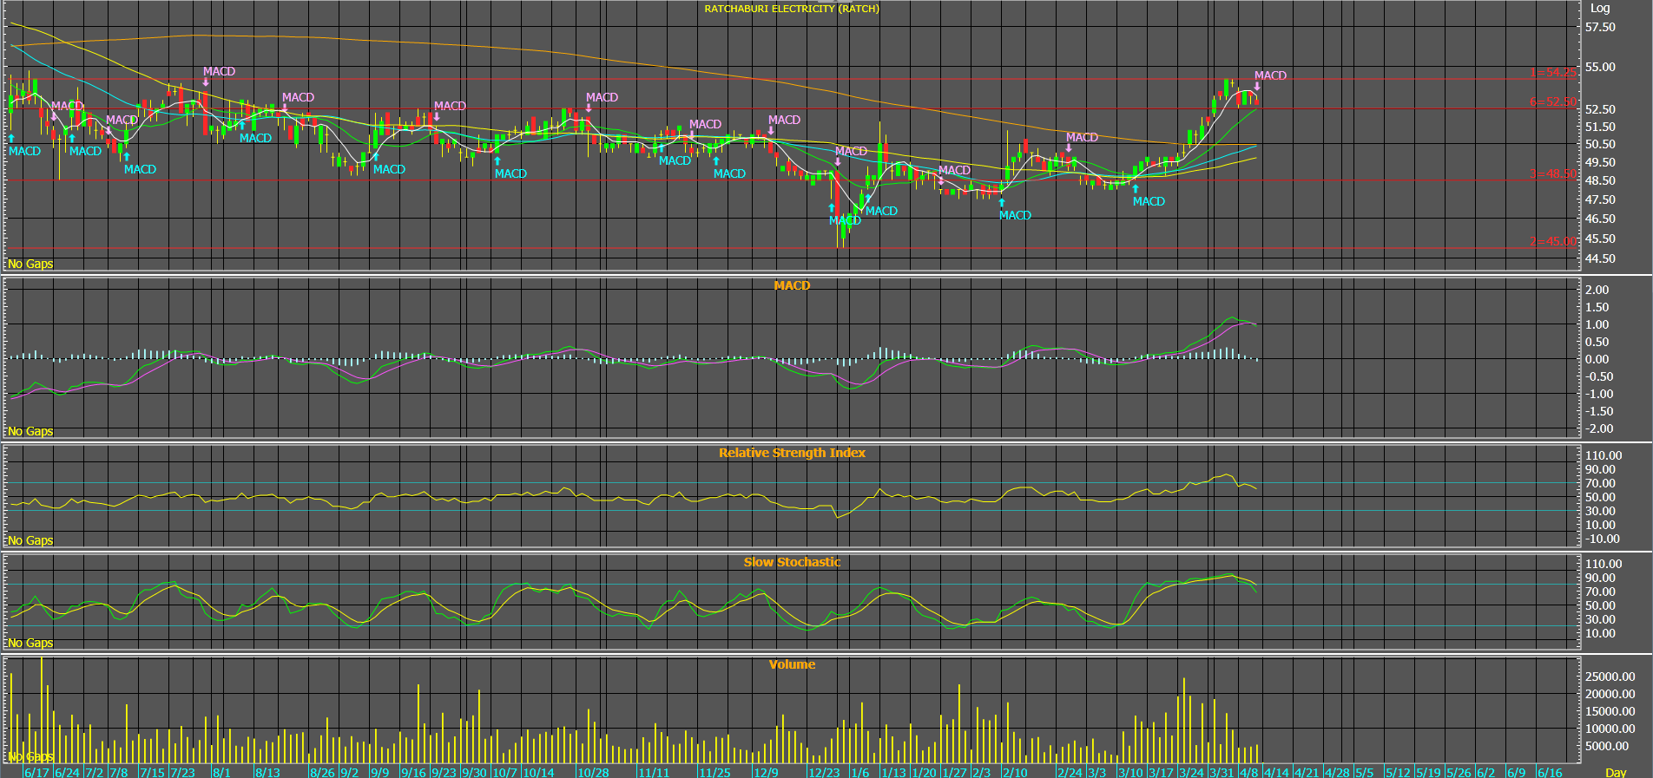This screenshot has height=778, width=1653.
Task: Select the 3/24 date on time axis
Action: [x=1191, y=772]
